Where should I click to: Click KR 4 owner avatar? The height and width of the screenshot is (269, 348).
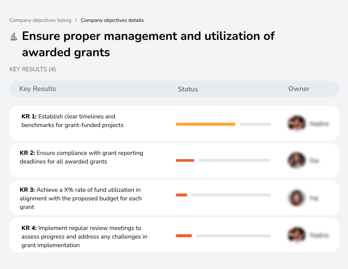296,235
